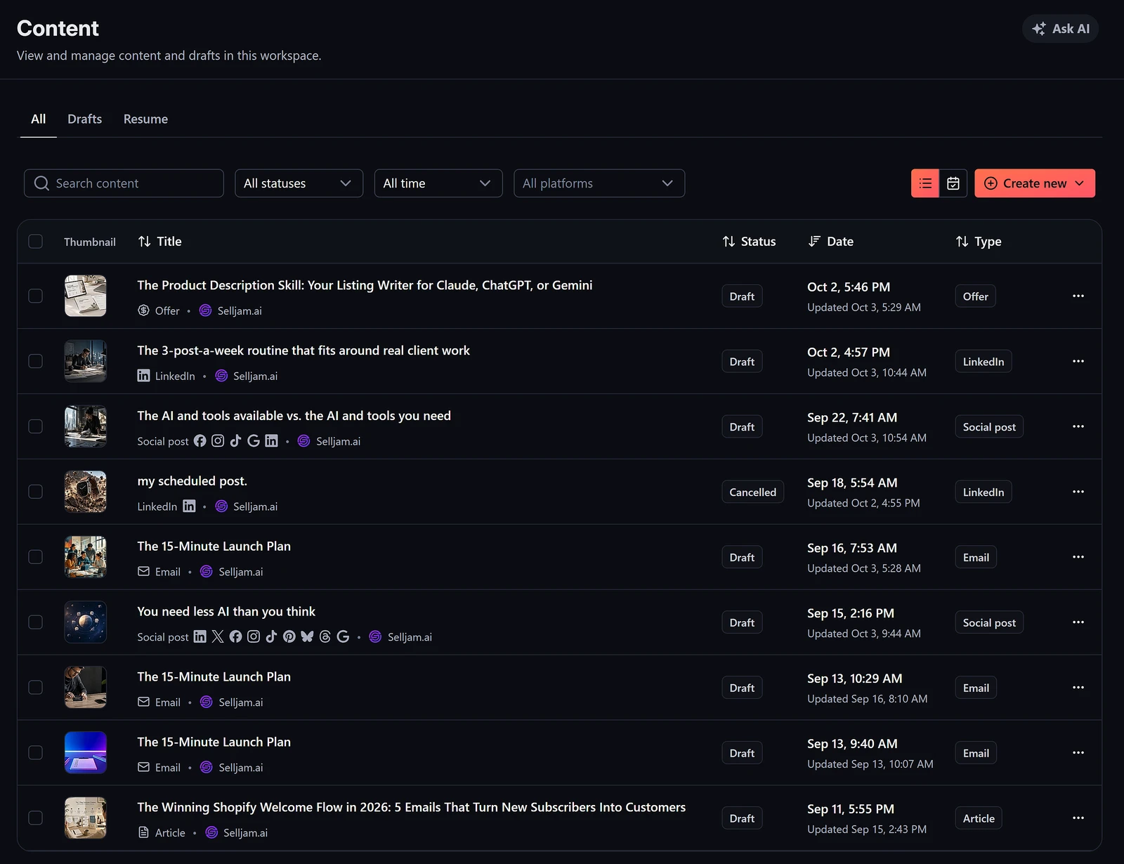Tick the checkbox for my scheduled post
The image size is (1124, 864).
[x=35, y=492]
